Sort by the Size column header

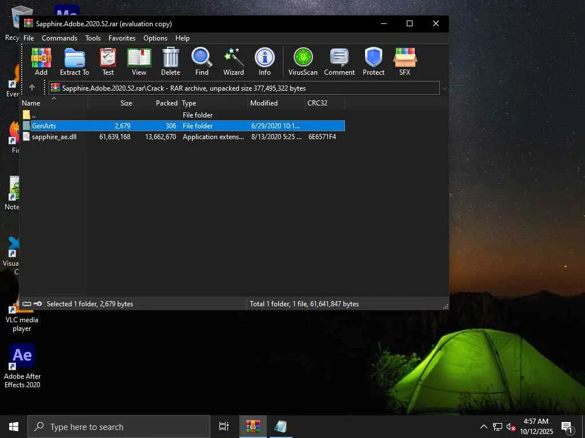[111, 103]
